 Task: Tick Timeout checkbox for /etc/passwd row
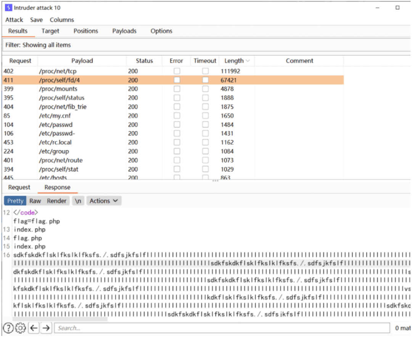click(x=205, y=125)
